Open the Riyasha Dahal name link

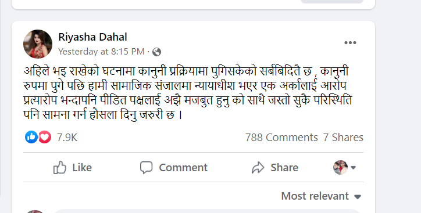point(92,37)
